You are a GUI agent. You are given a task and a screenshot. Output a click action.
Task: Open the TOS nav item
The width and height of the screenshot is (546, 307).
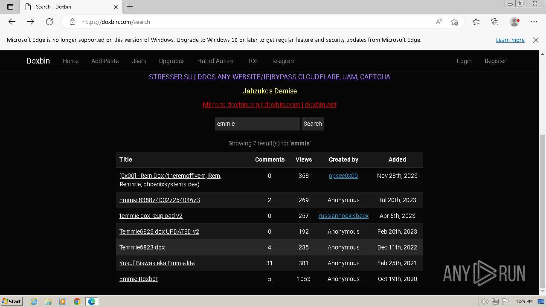click(253, 61)
